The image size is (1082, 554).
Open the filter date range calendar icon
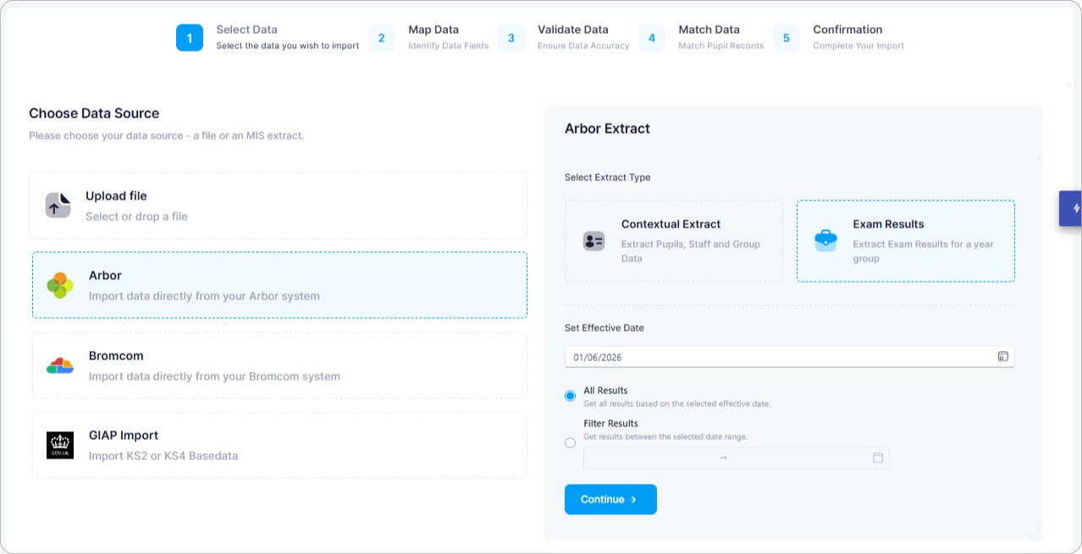coord(878,458)
